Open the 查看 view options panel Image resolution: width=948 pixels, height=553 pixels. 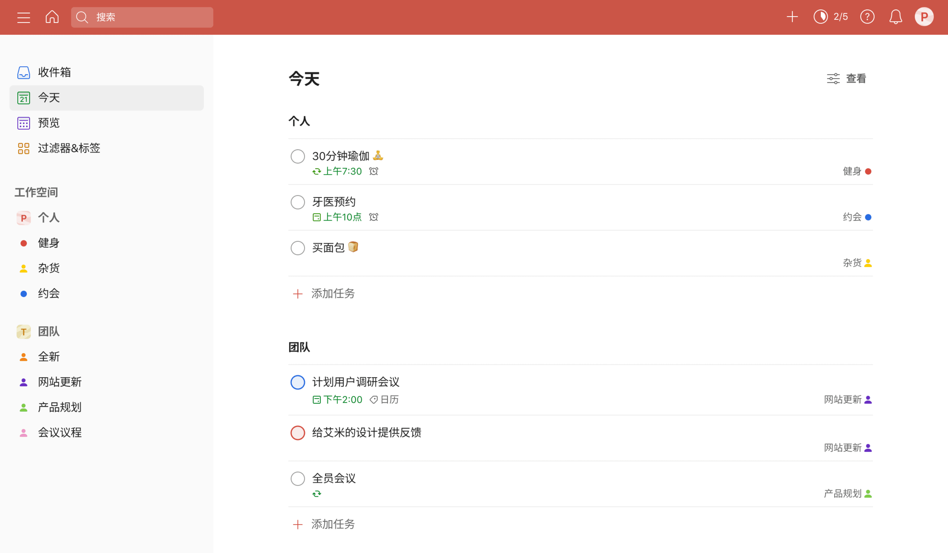pos(847,79)
